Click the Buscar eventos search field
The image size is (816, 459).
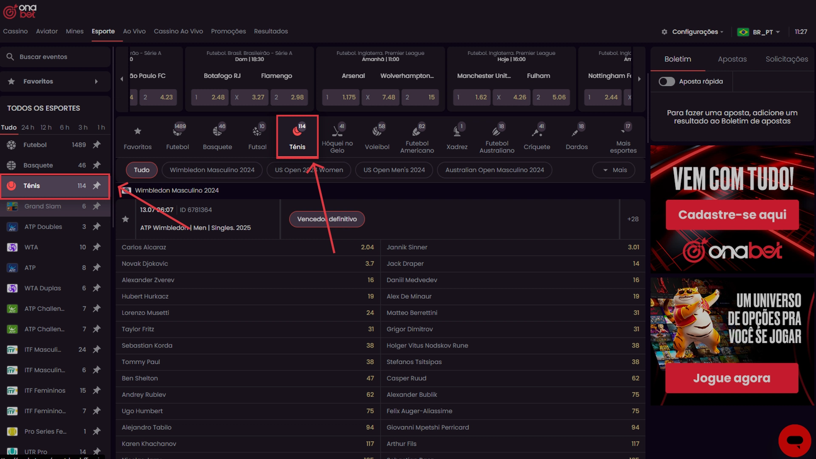click(x=55, y=57)
